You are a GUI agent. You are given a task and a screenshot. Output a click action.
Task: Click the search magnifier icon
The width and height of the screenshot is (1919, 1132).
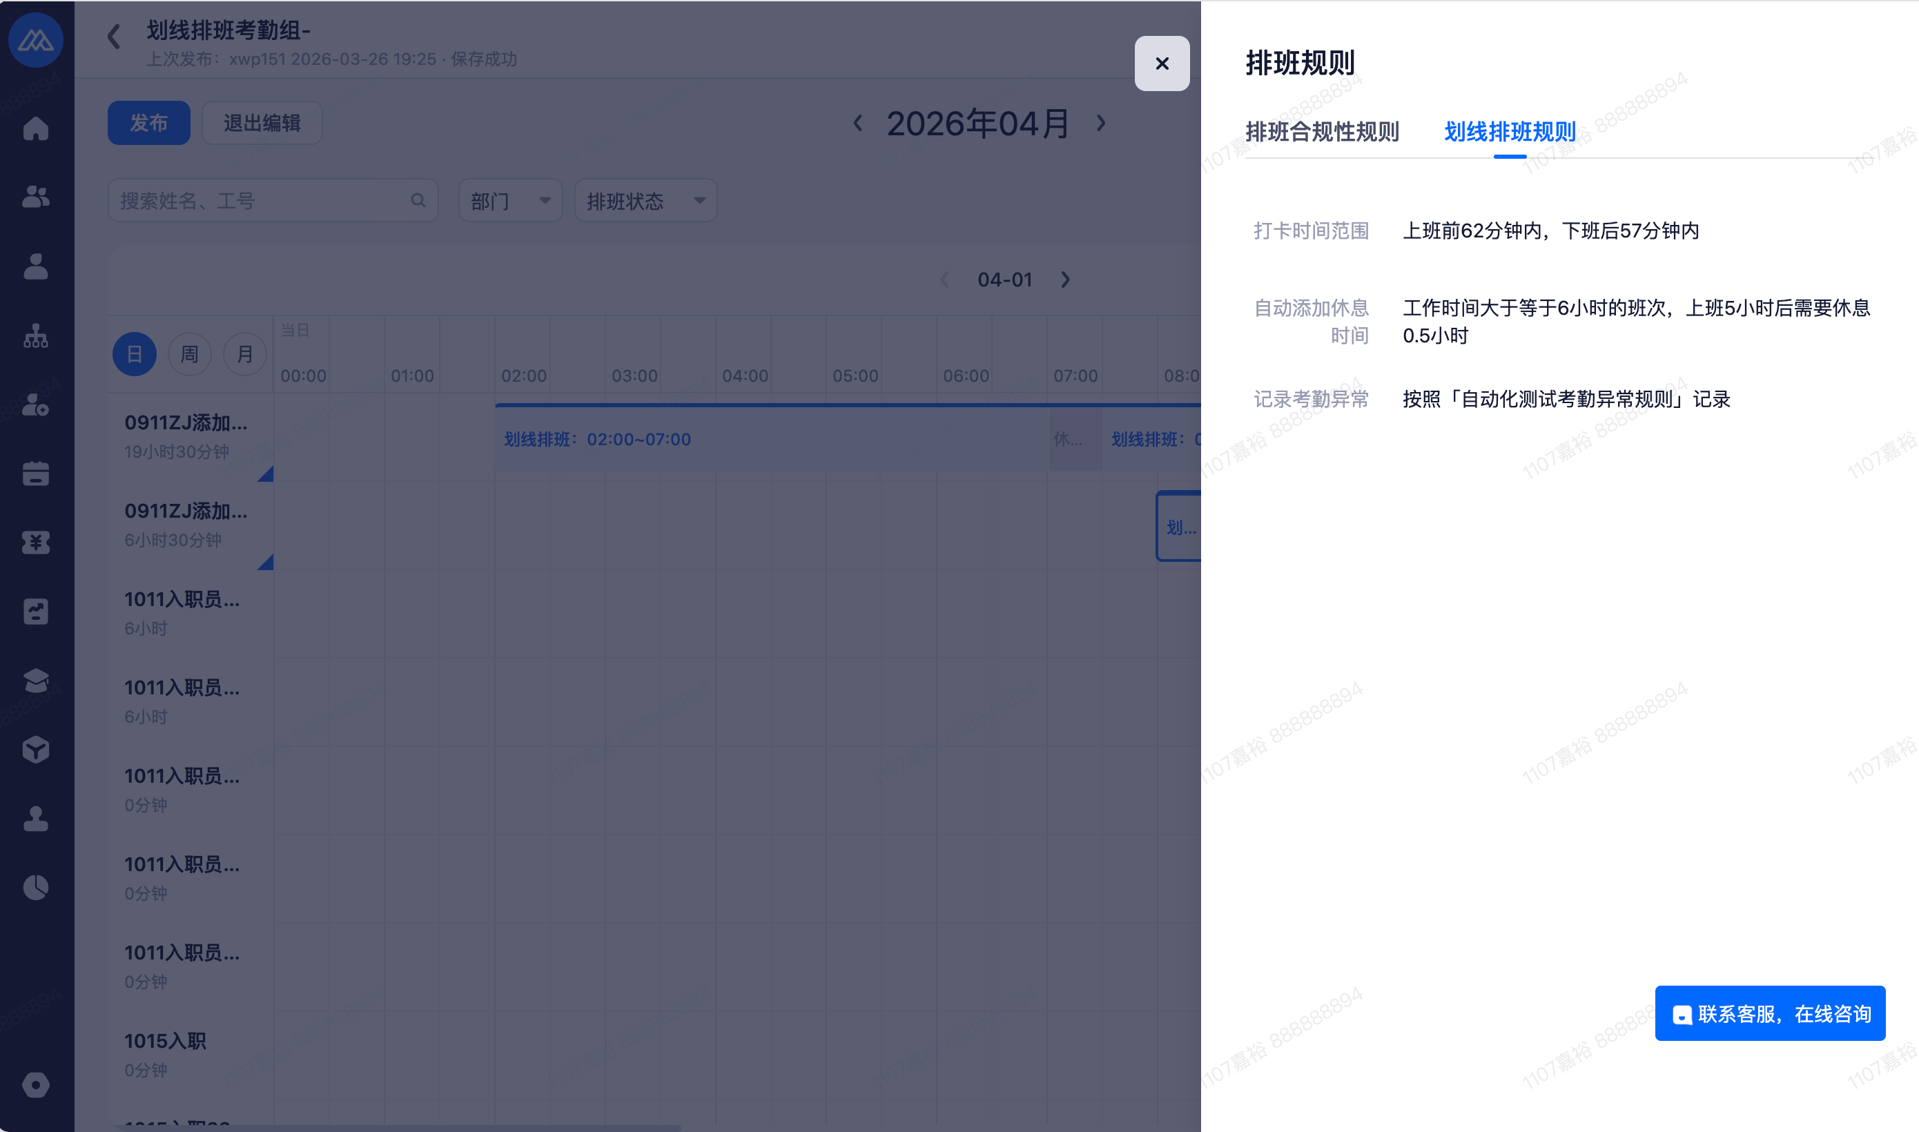pos(418,201)
